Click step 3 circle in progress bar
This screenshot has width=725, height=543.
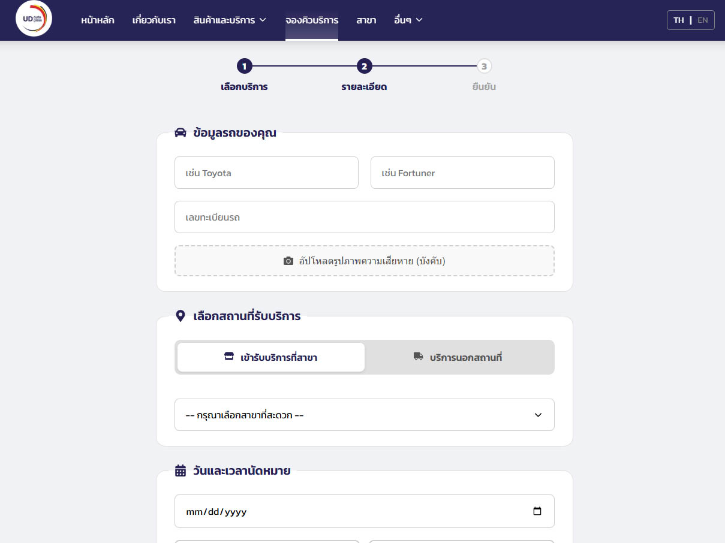tap(484, 67)
